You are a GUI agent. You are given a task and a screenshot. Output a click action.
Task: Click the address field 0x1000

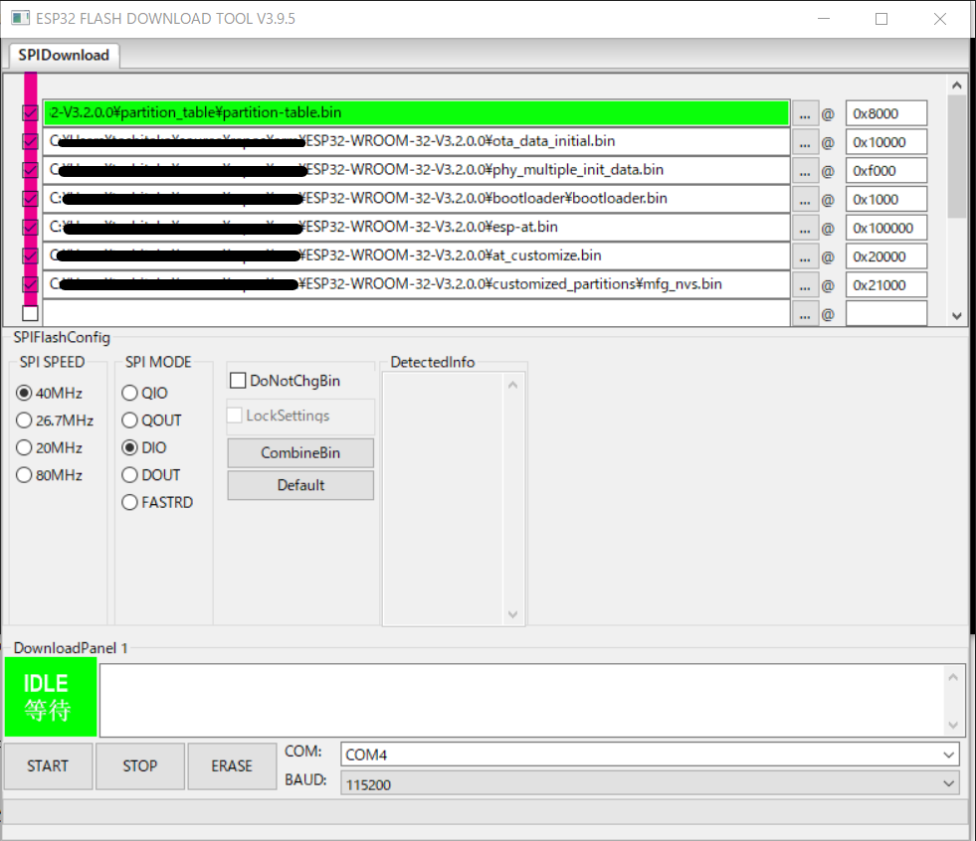pos(885,200)
